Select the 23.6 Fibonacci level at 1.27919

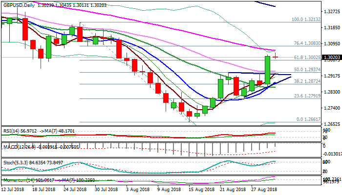pyautogui.click(x=306, y=96)
